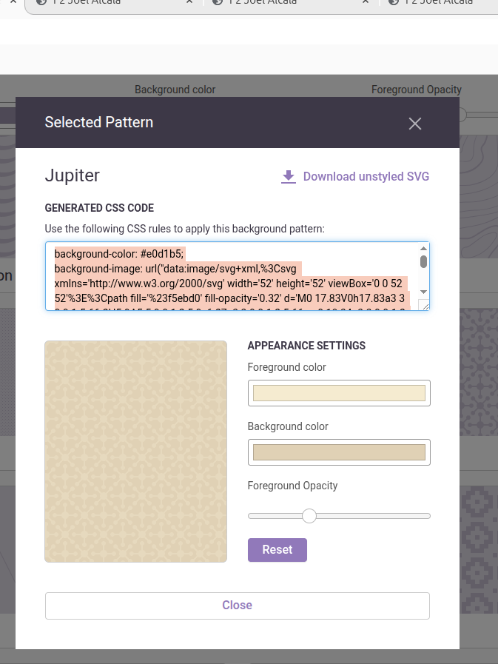Click the Download unstyled SVG link
This screenshot has height=664, width=498.
[366, 177]
